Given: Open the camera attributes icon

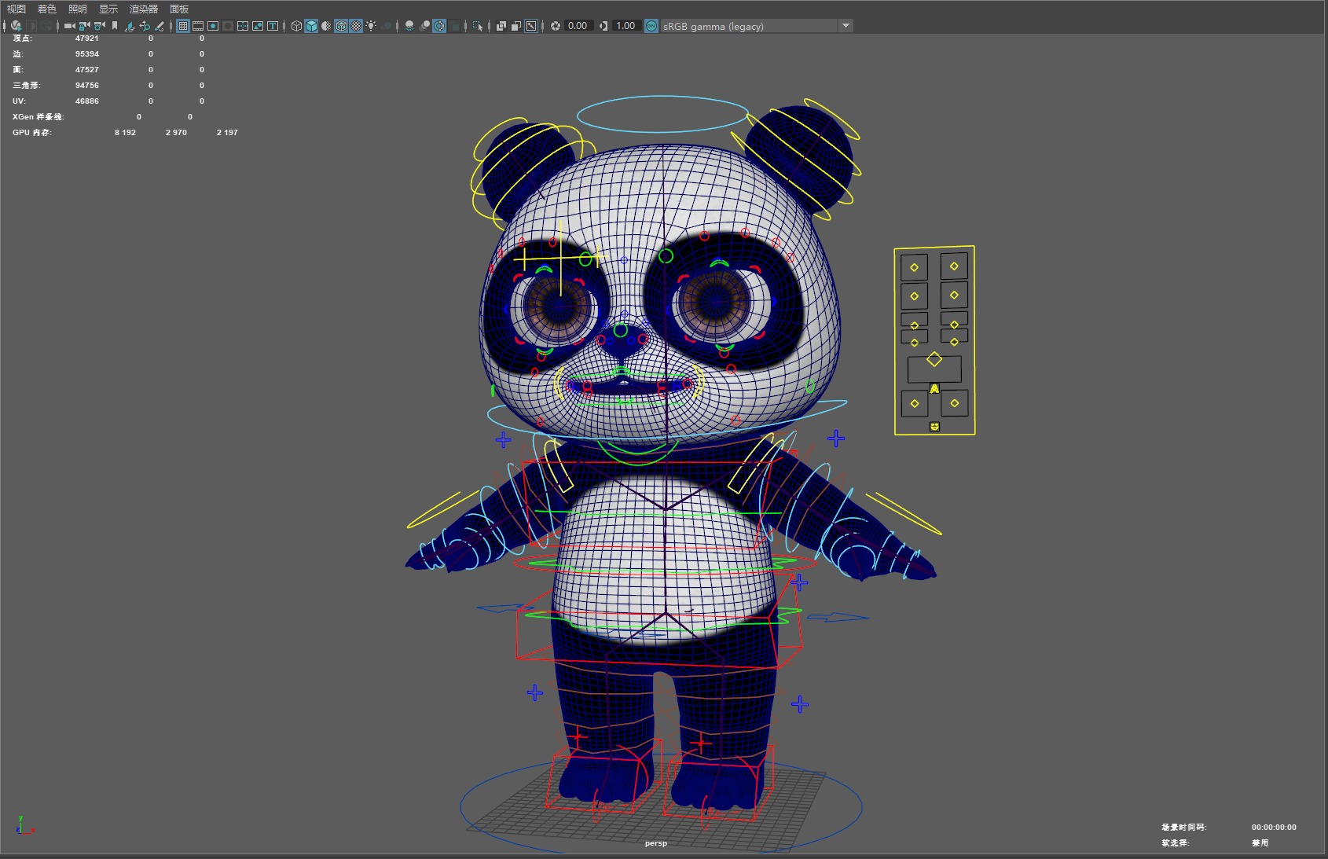Looking at the screenshot, I should tap(99, 26).
